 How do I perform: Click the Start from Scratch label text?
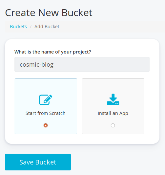[46, 113]
